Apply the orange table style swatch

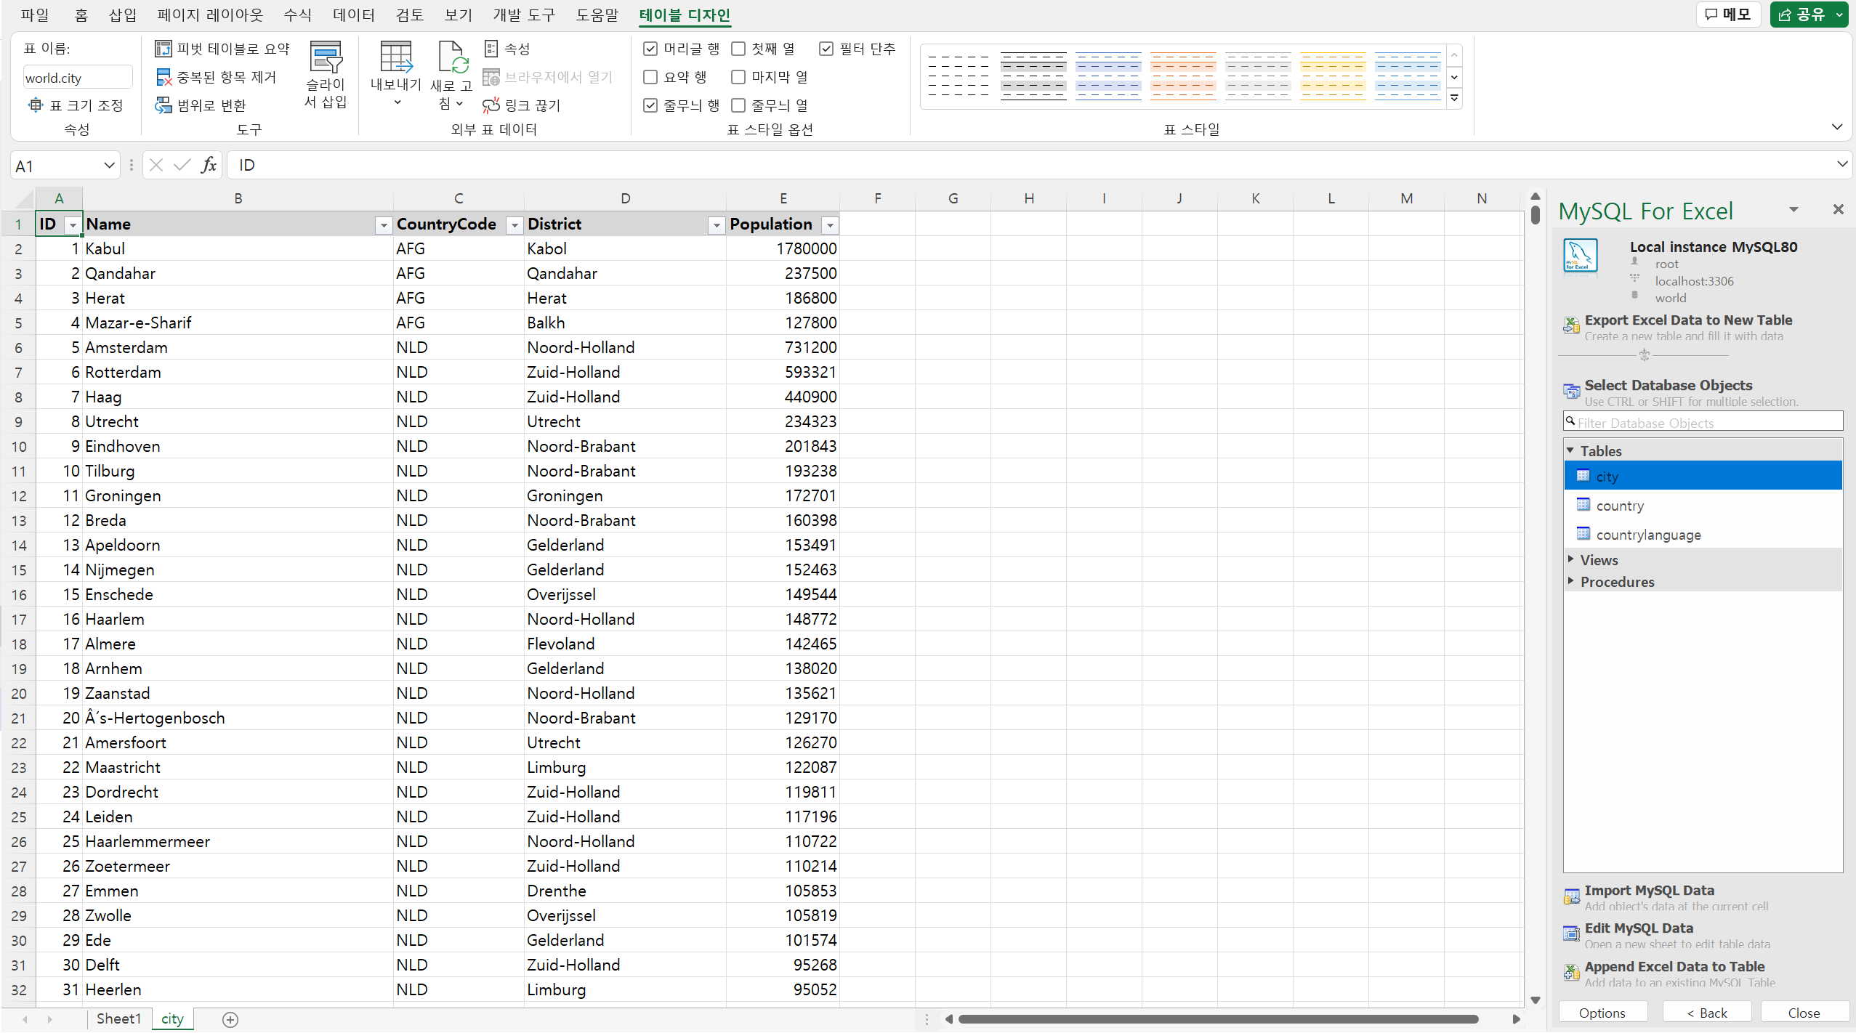1183,76
